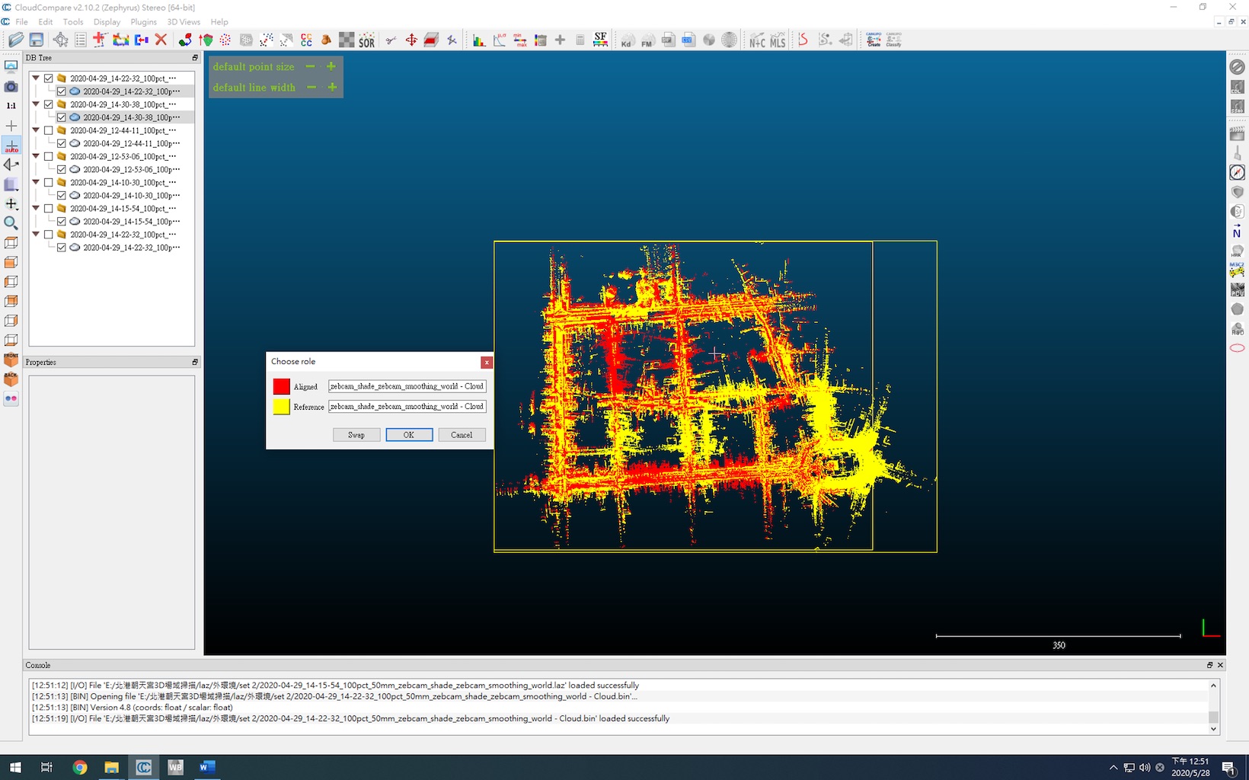Uncheck the 14-30-38 folder checkbox
1249x780 pixels.
coord(49,104)
